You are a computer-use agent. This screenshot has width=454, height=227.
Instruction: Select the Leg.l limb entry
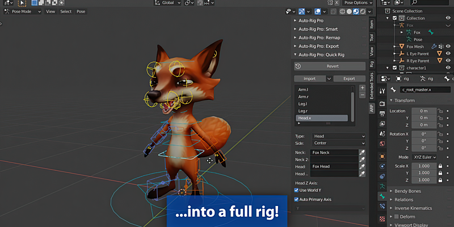point(322,104)
